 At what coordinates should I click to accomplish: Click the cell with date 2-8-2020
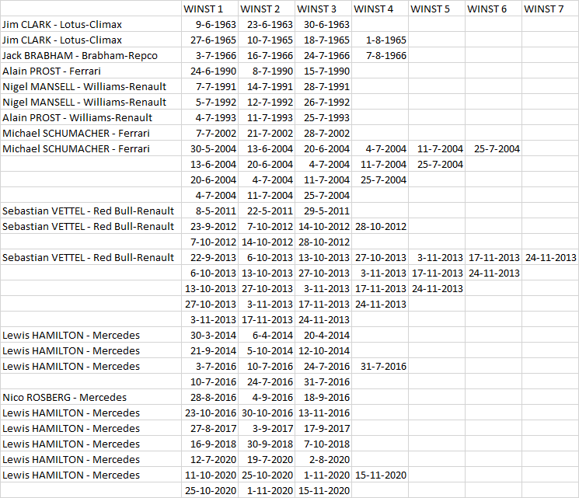tap(323, 459)
